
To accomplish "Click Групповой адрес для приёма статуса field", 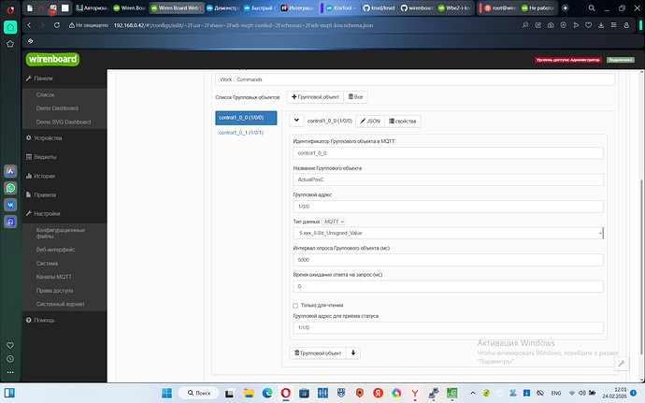I will click(448, 327).
